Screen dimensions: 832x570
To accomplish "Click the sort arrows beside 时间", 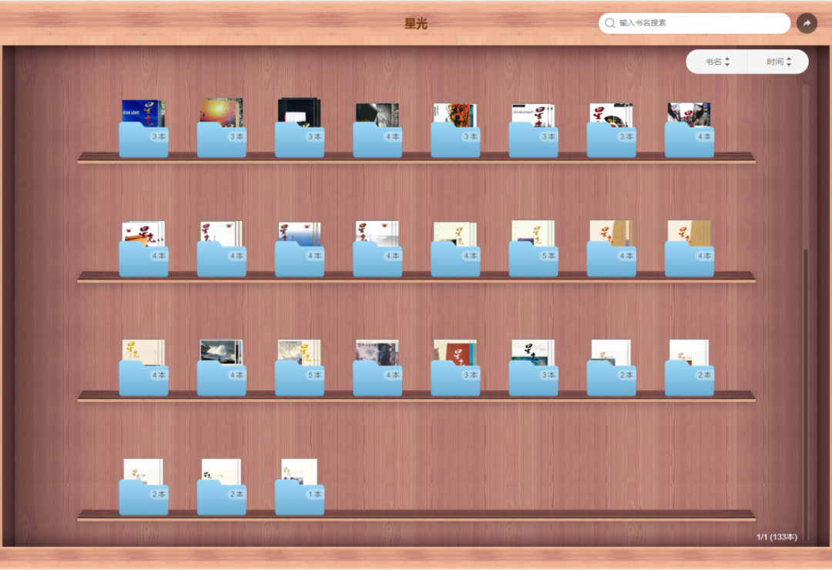I will (x=789, y=62).
